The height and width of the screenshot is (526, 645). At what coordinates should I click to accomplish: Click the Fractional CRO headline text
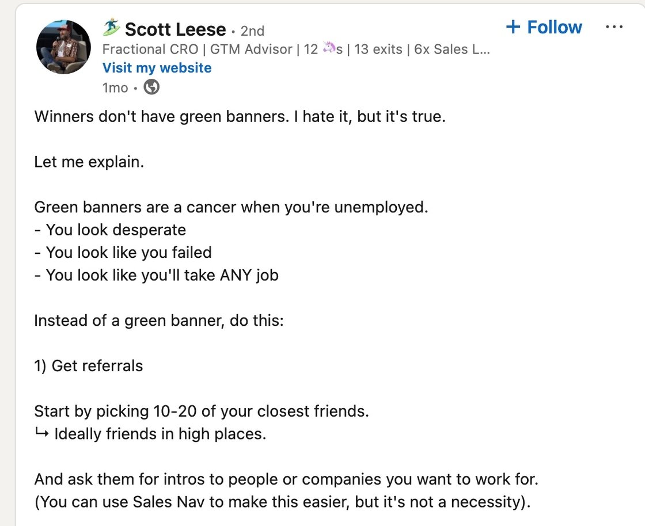tap(296, 49)
